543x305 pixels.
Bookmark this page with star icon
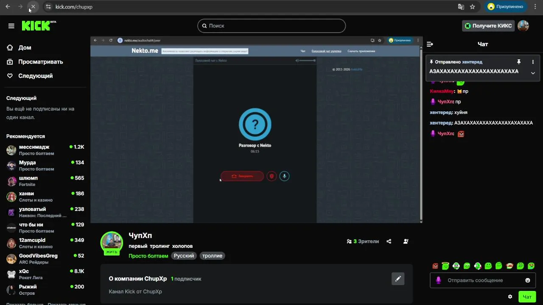[473, 7]
